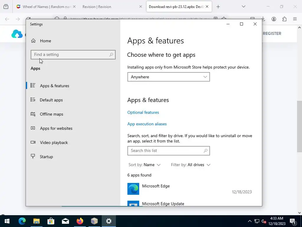Open Firefox View icon in tab bar
This screenshot has height=227, width=302.
(x=6, y=7)
